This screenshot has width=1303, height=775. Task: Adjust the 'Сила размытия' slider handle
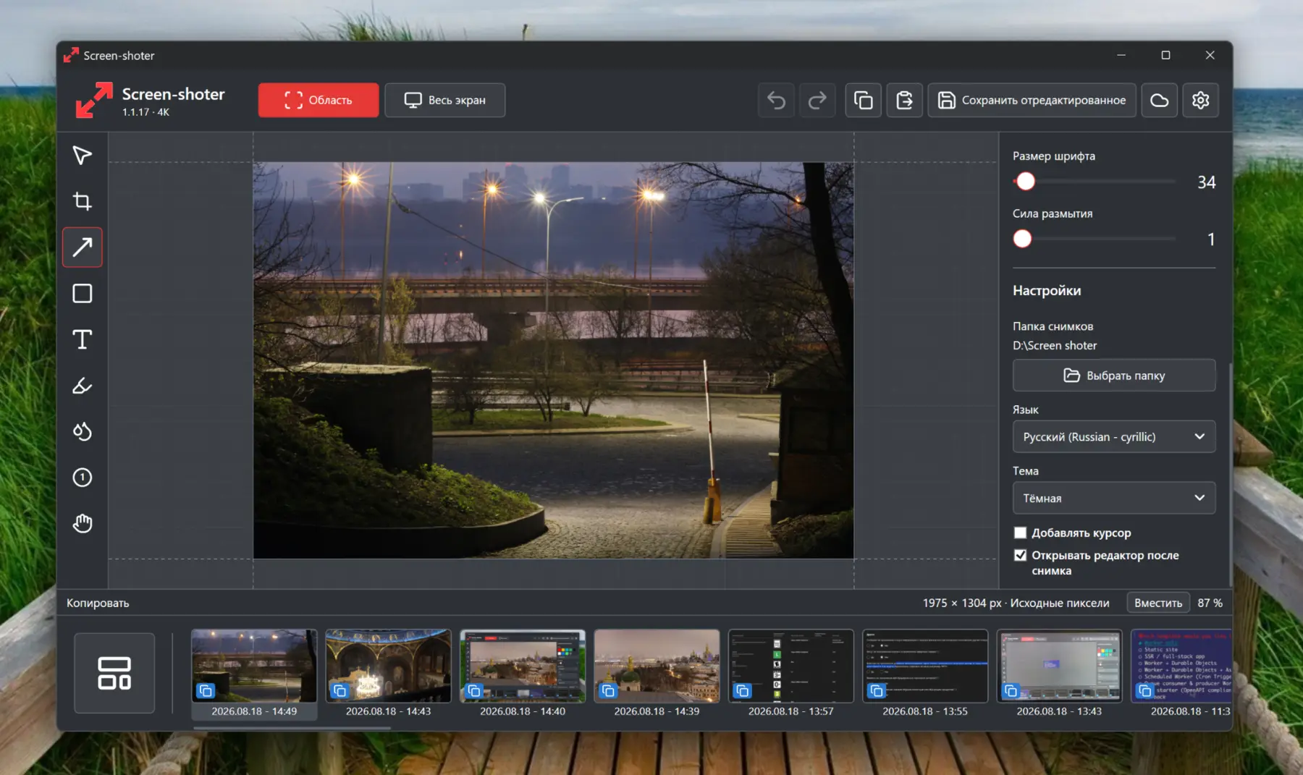tap(1022, 239)
